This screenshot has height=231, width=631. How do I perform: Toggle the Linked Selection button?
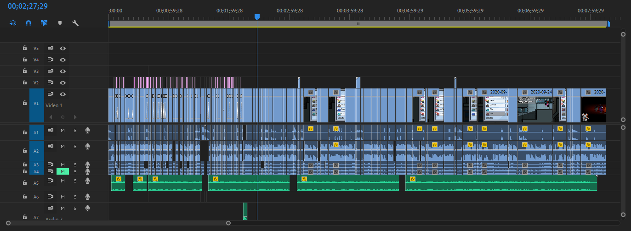click(44, 22)
